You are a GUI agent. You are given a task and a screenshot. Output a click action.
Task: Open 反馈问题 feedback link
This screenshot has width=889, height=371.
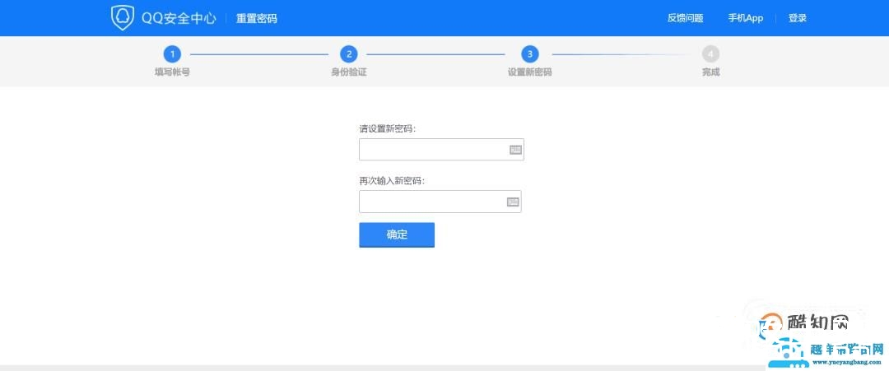coord(685,18)
